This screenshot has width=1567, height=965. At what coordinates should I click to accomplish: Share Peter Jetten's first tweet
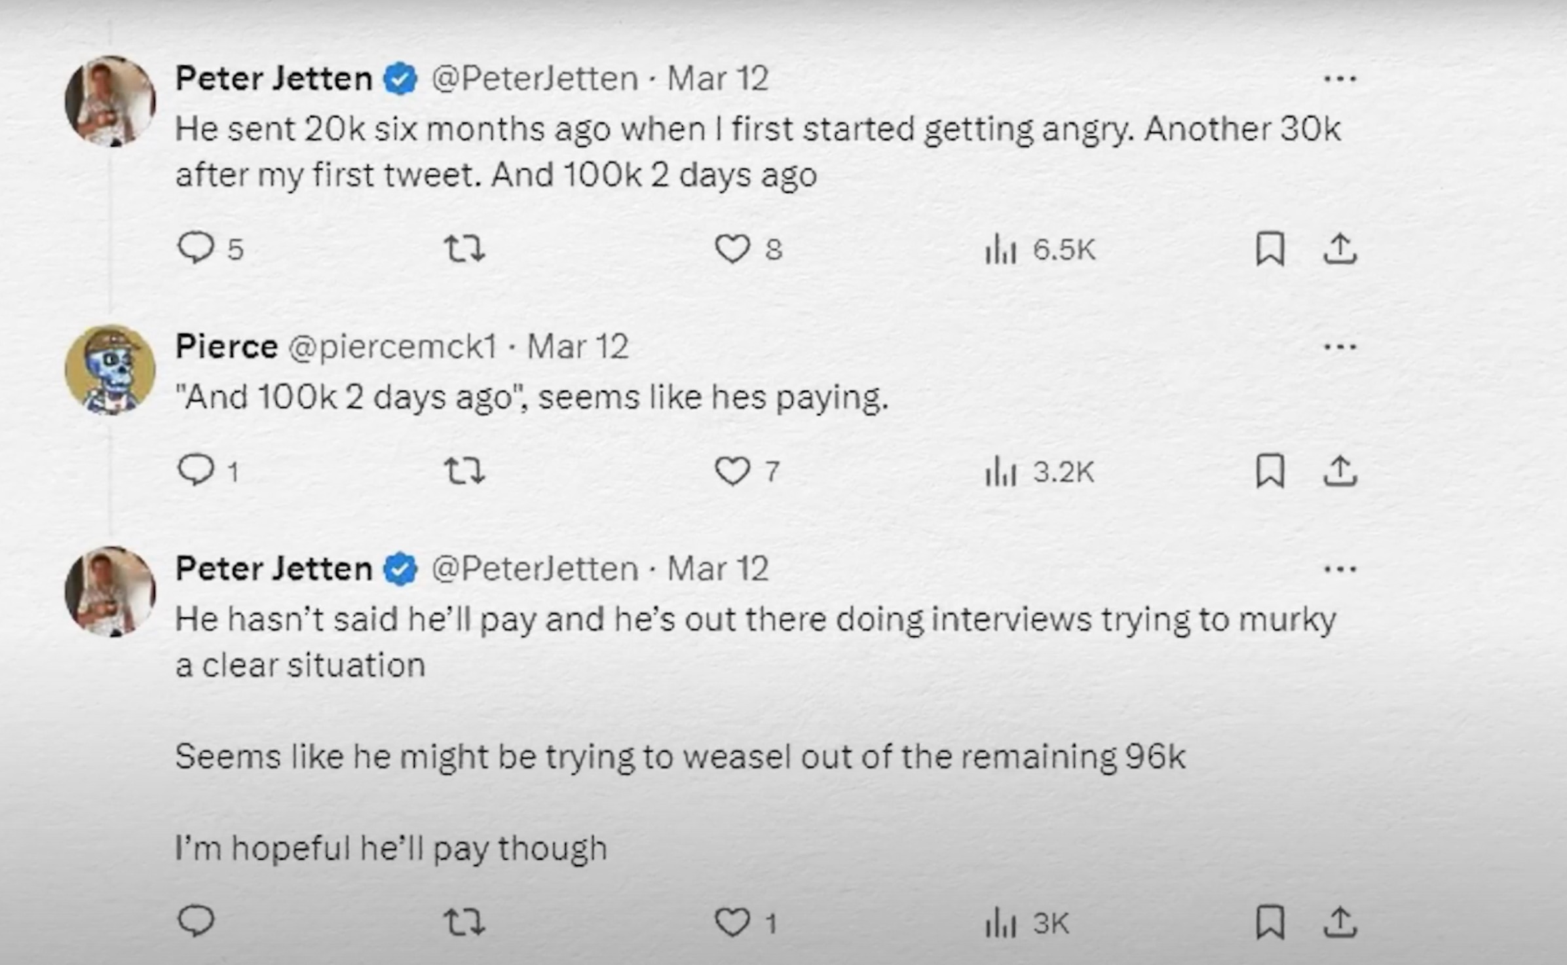click(1340, 249)
